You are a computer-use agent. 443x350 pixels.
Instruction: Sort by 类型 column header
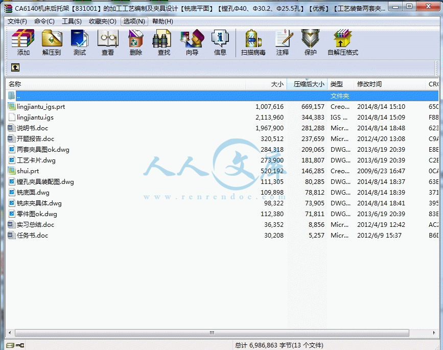tap(341, 84)
